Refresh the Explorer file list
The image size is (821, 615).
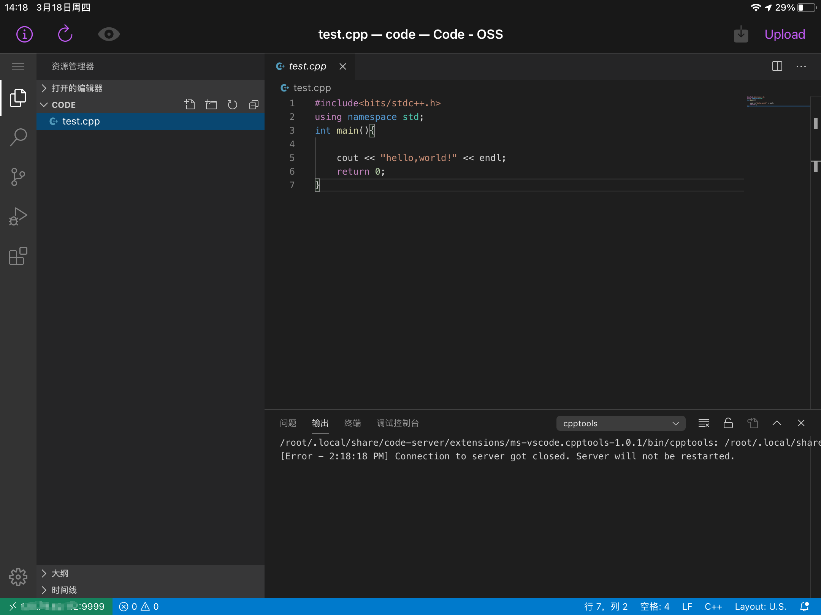[232, 104]
